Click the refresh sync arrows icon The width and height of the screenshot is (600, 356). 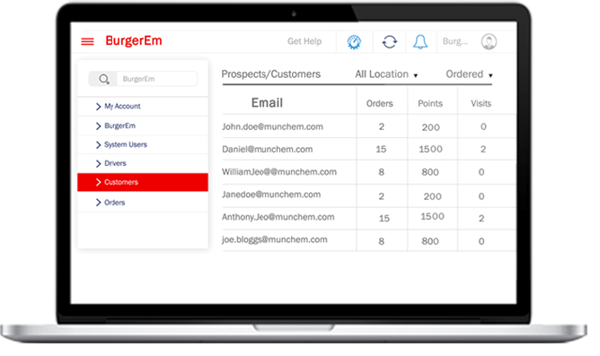tap(390, 41)
